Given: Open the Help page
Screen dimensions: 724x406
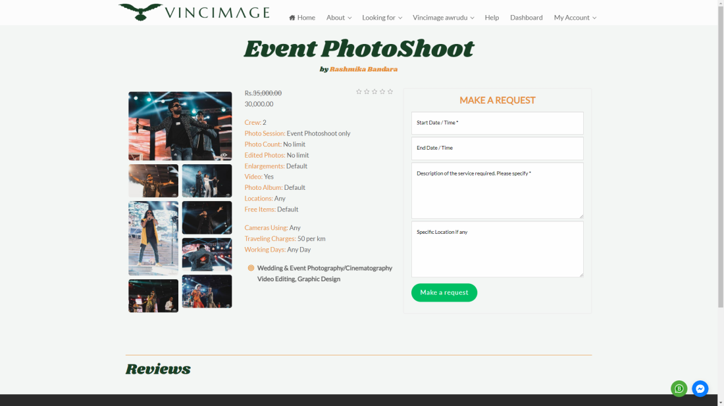Looking at the screenshot, I should coord(492,18).
